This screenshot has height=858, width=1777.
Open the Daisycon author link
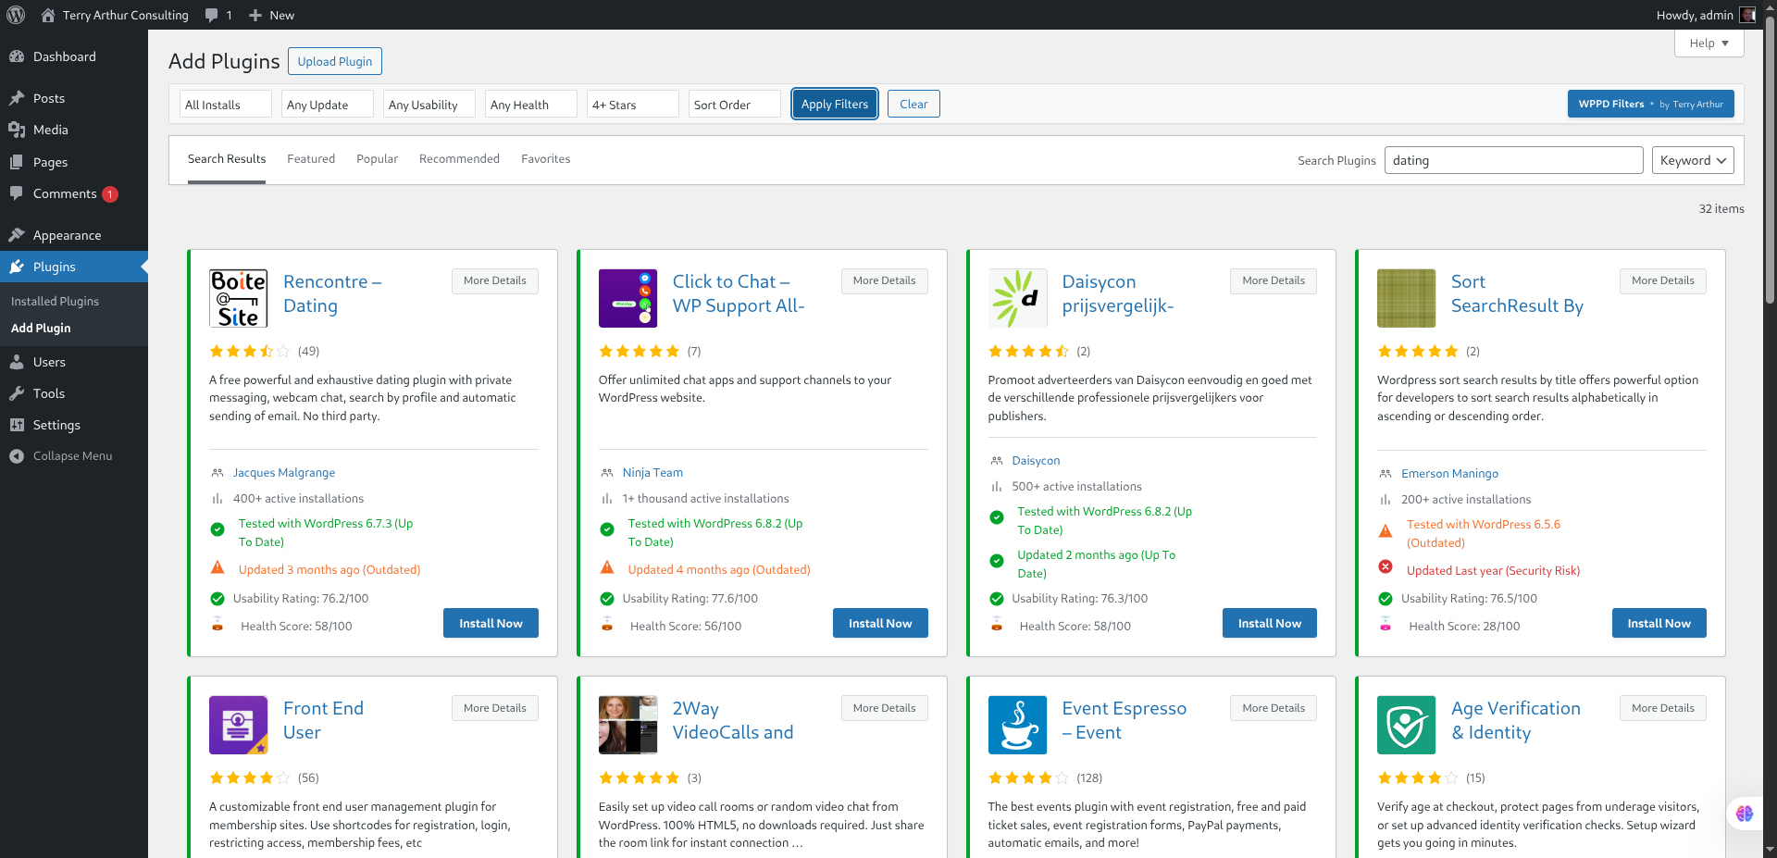click(1036, 461)
